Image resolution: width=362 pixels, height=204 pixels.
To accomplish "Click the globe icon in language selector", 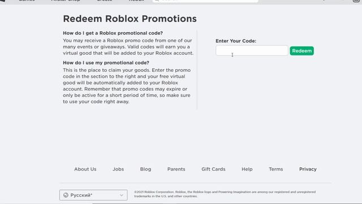I will point(66,195).
